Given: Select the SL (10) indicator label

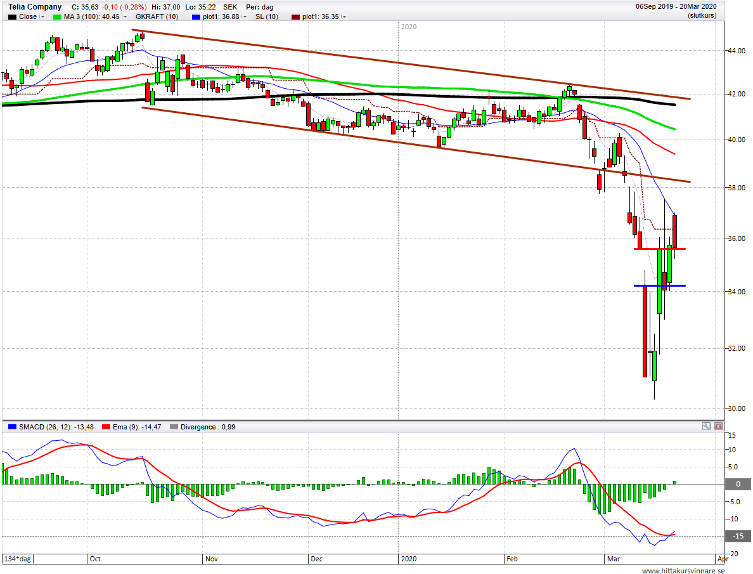Looking at the screenshot, I should click(x=266, y=17).
